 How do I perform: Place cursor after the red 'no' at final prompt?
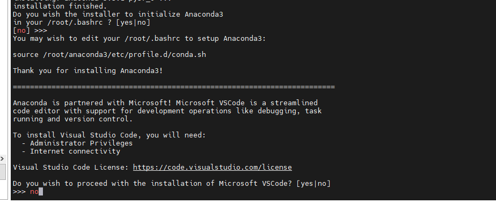point(40,192)
